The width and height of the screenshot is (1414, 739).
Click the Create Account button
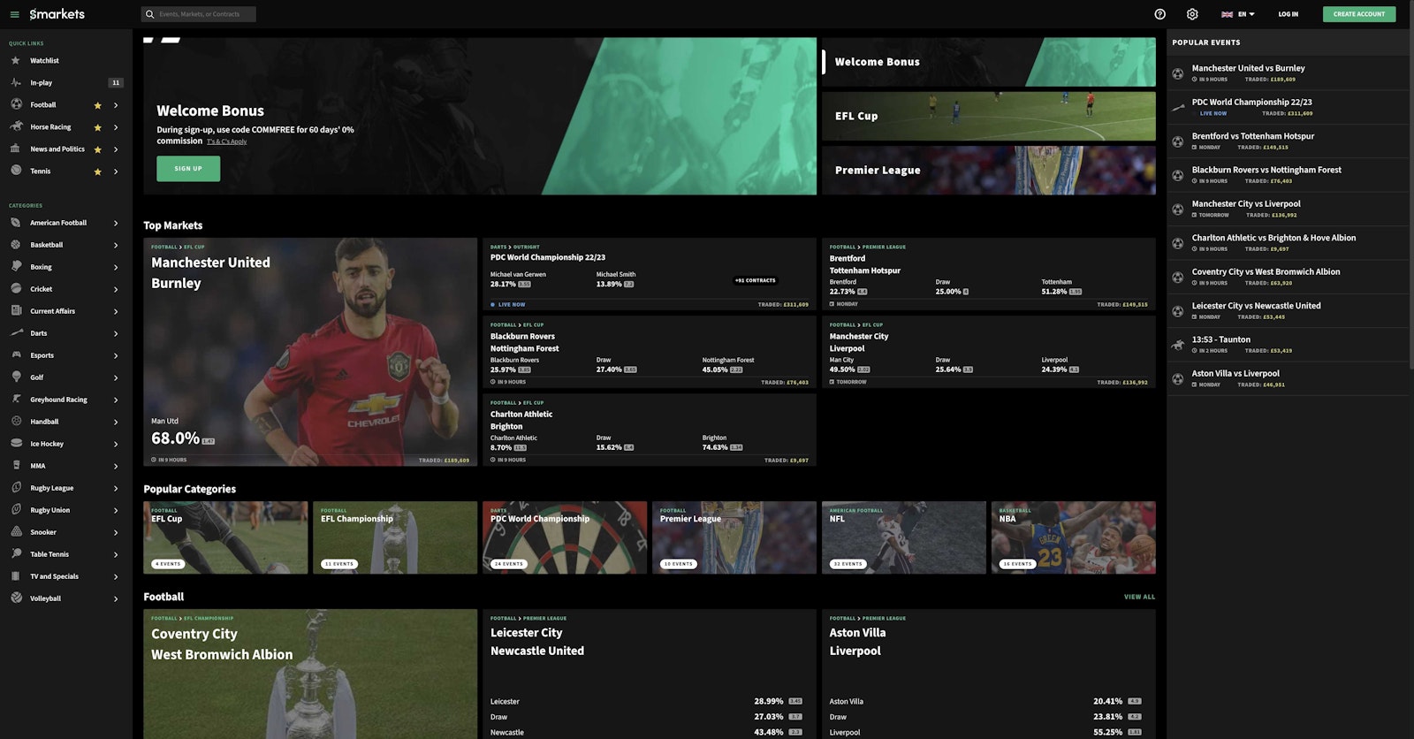point(1358,14)
